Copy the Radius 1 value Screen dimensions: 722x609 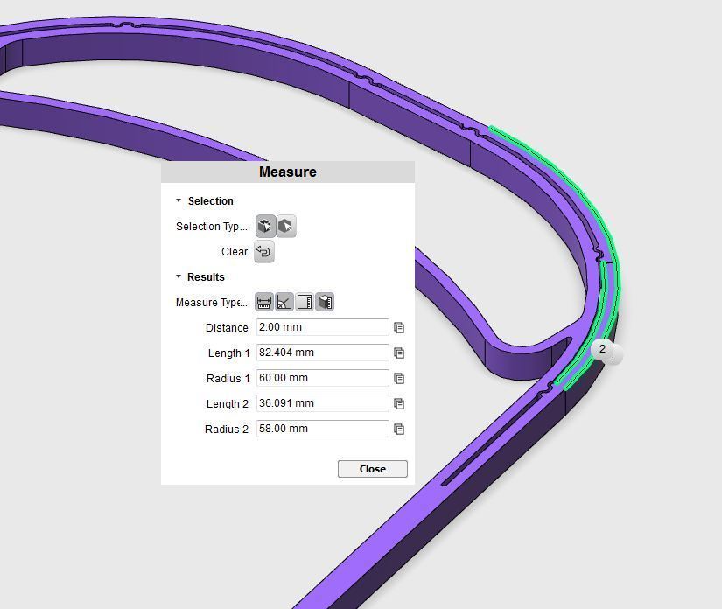coord(399,378)
